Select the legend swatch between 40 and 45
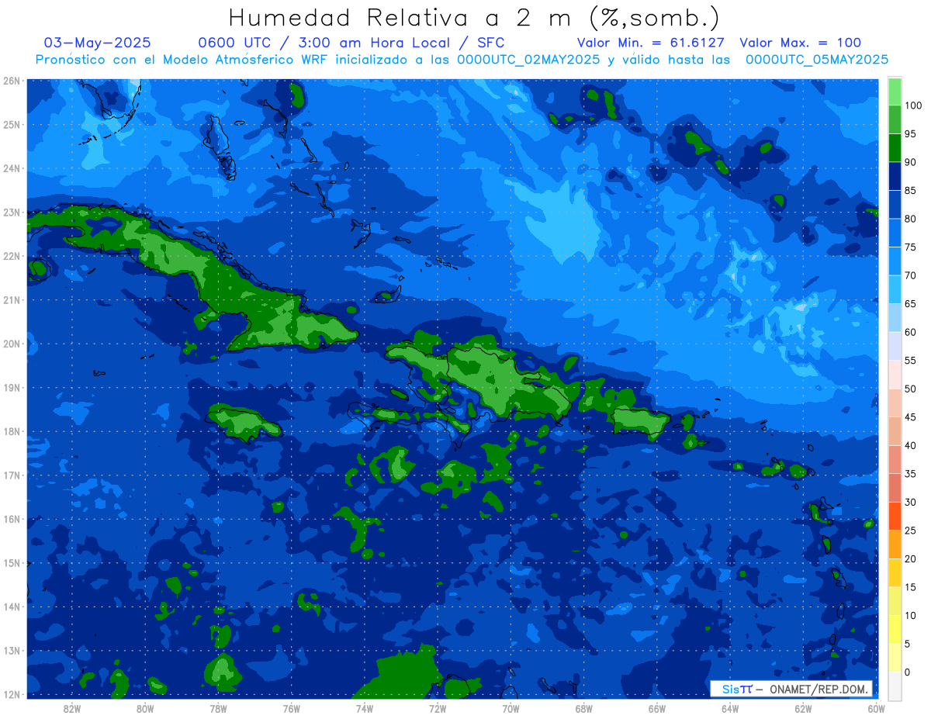Screen dimensions: 931x719 [x=895, y=431]
